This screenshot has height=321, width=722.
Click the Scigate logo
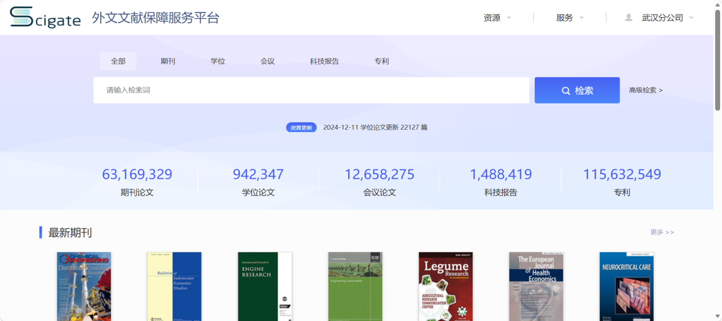(46, 17)
